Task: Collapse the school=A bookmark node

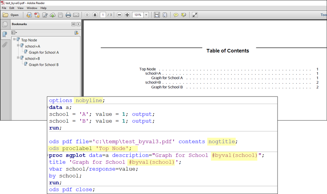Action: 18,45
